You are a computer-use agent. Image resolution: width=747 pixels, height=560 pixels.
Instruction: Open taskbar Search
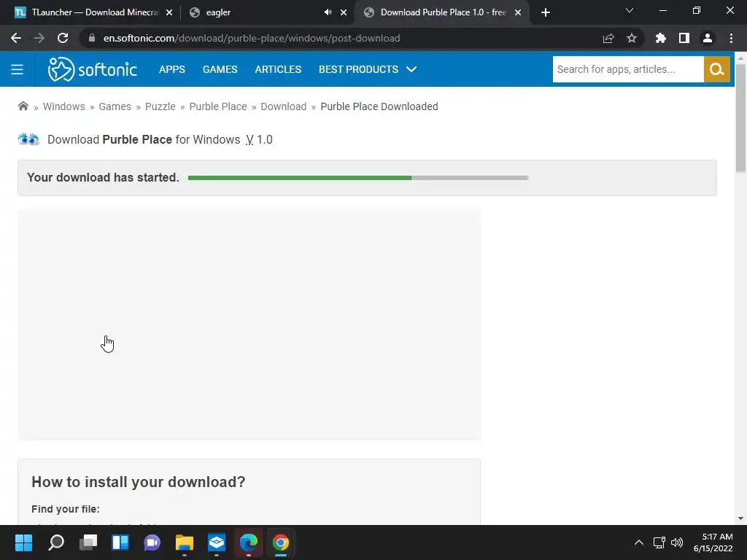(56, 542)
